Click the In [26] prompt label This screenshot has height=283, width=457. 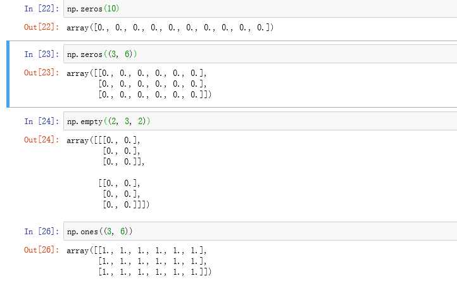pyautogui.click(x=42, y=232)
